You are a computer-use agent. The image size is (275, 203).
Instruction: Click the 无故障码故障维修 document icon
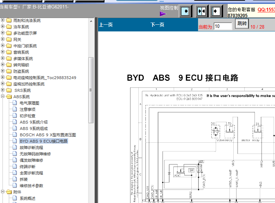click(15, 154)
